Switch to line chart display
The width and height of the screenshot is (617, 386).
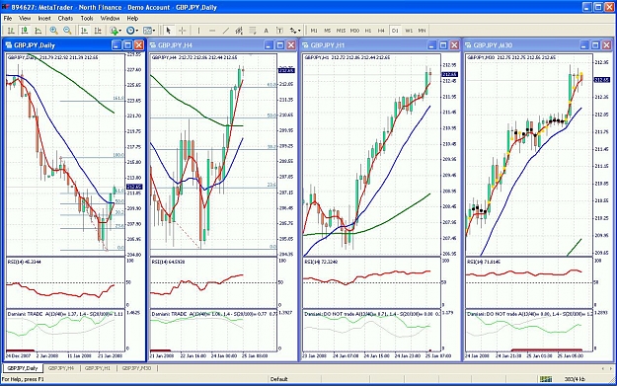[x=39, y=31]
